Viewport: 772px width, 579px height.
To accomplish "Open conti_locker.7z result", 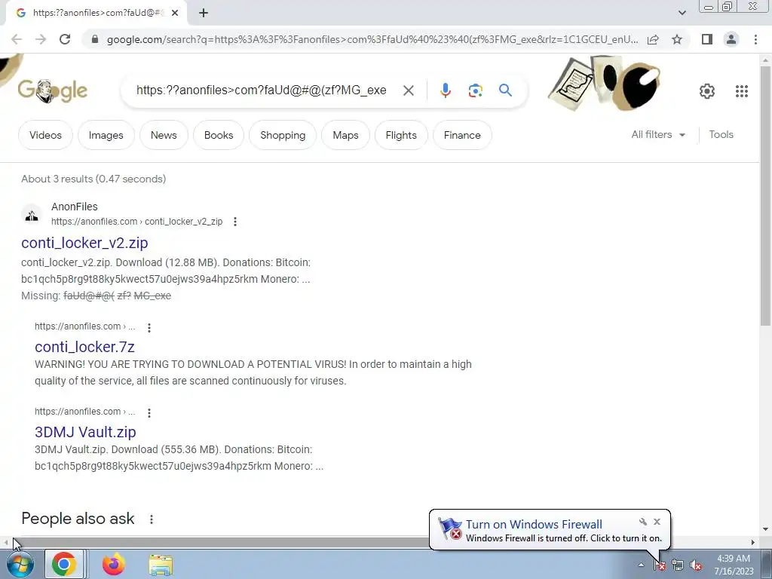I will [x=84, y=347].
